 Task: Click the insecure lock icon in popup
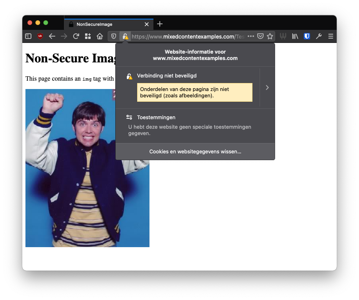coord(129,76)
